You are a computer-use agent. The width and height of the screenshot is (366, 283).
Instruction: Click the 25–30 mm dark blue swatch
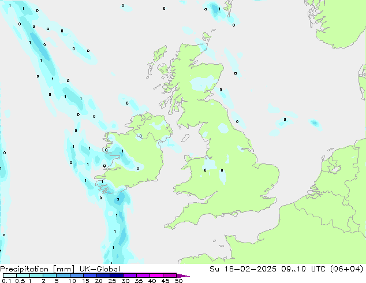[117, 275]
